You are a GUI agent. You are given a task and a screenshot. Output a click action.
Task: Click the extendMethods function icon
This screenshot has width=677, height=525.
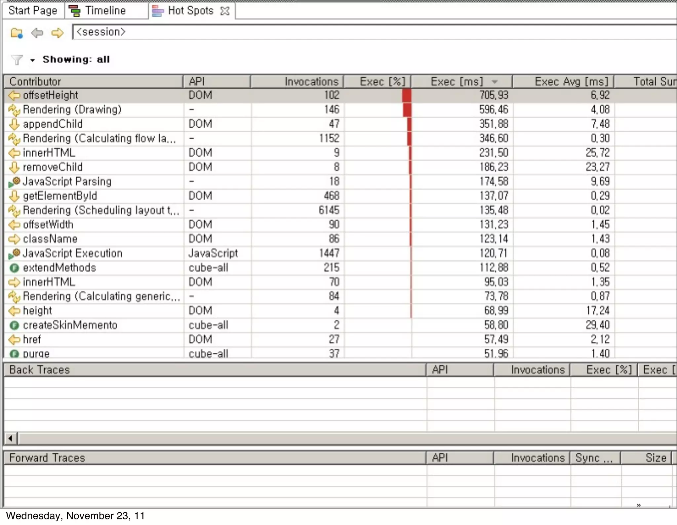tap(14, 268)
